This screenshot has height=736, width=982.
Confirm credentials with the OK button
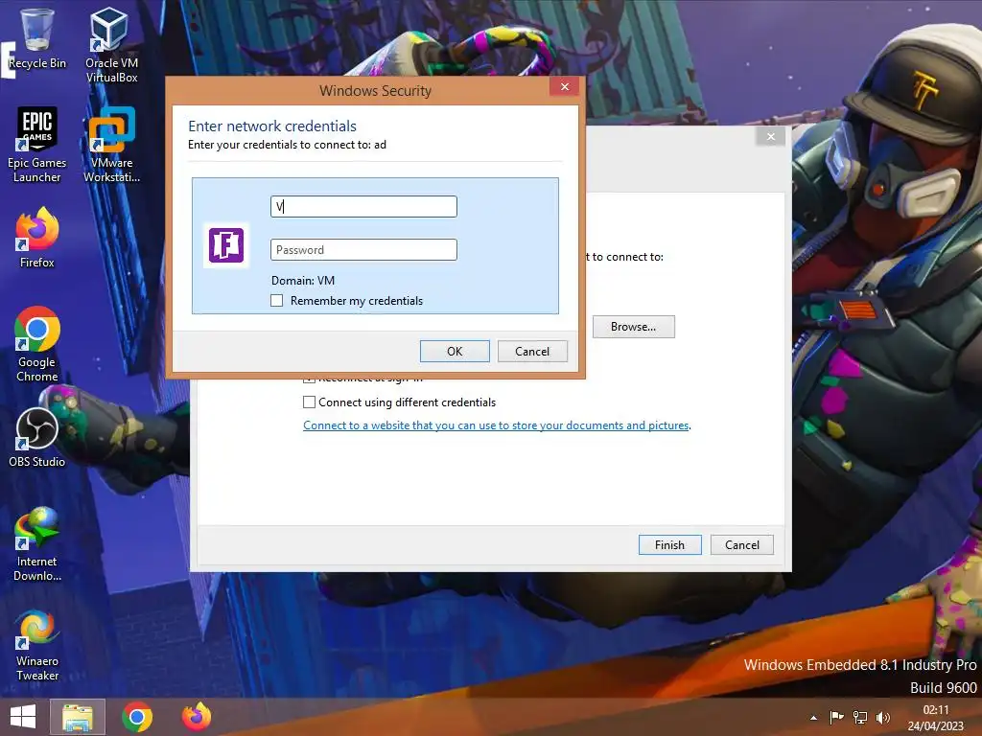[455, 351]
